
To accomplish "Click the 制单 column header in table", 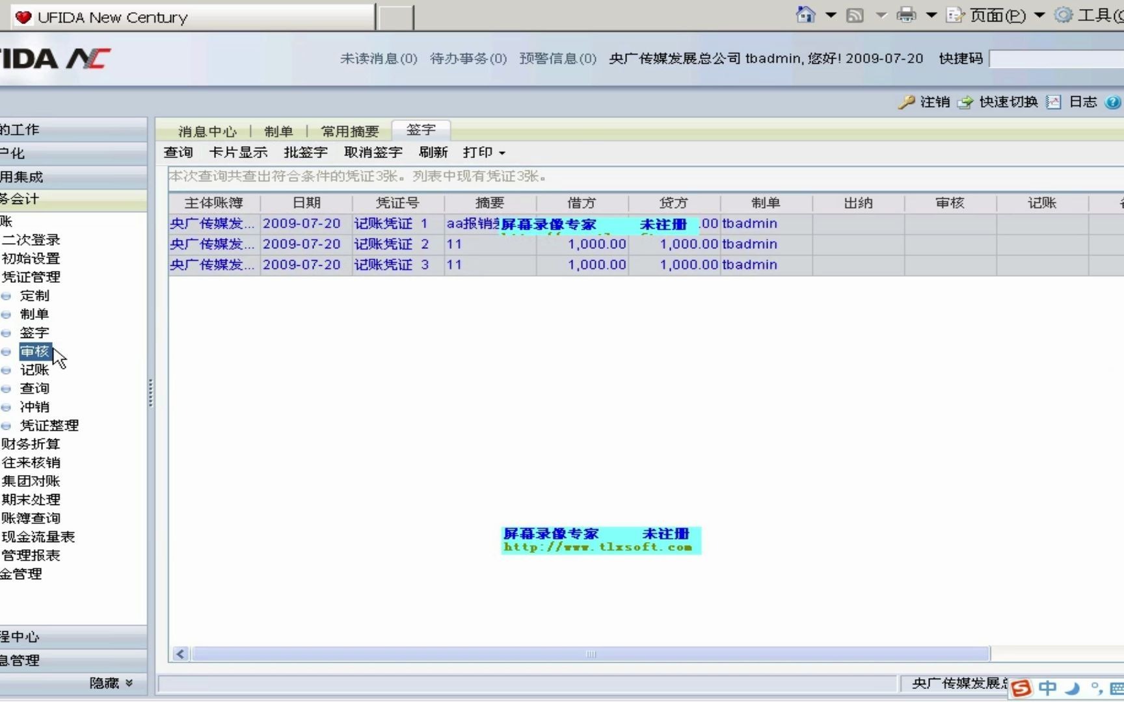I will pyautogui.click(x=766, y=203).
